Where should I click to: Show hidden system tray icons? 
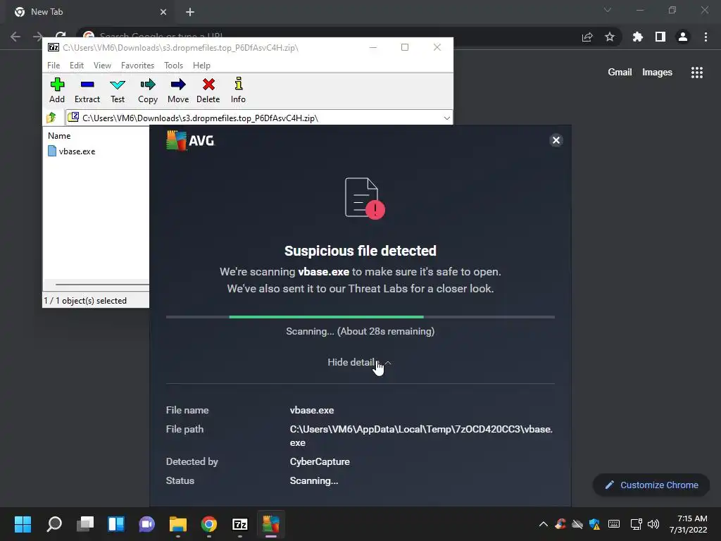(x=543, y=524)
